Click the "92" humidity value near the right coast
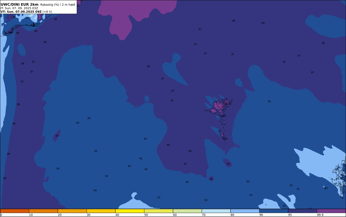Screen dimensions: 346x217 (x=326, y=188)
